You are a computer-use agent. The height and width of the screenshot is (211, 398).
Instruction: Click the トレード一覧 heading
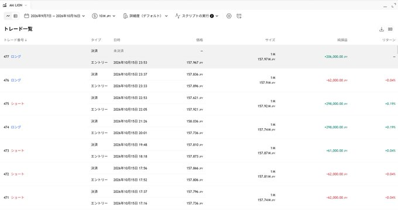point(18,29)
